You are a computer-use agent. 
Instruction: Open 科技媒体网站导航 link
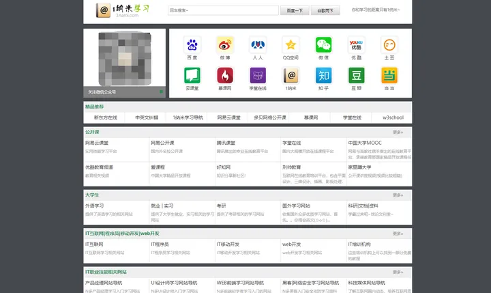367,283
